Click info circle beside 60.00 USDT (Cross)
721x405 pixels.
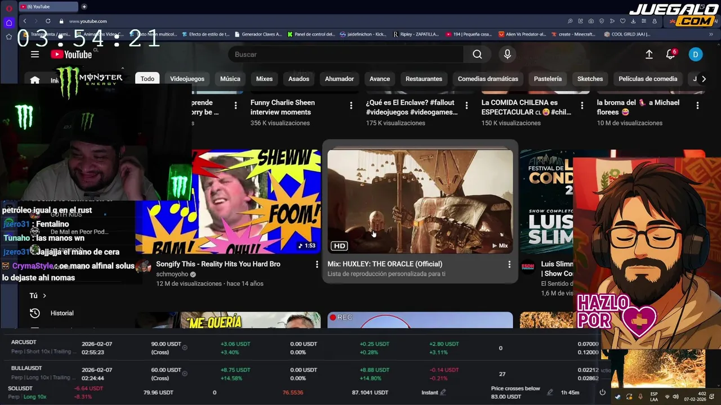[185, 373]
